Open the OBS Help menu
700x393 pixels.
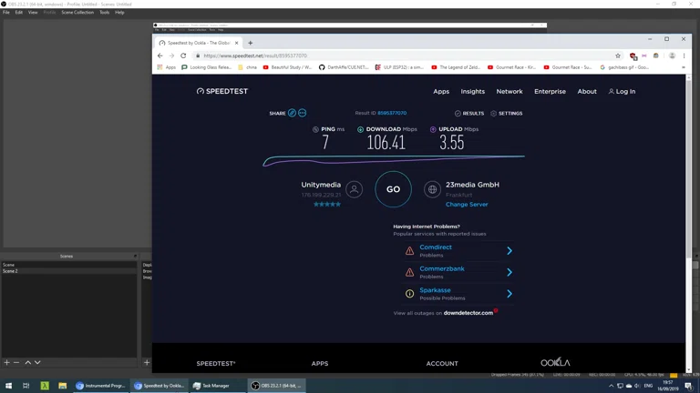pos(119,13)
